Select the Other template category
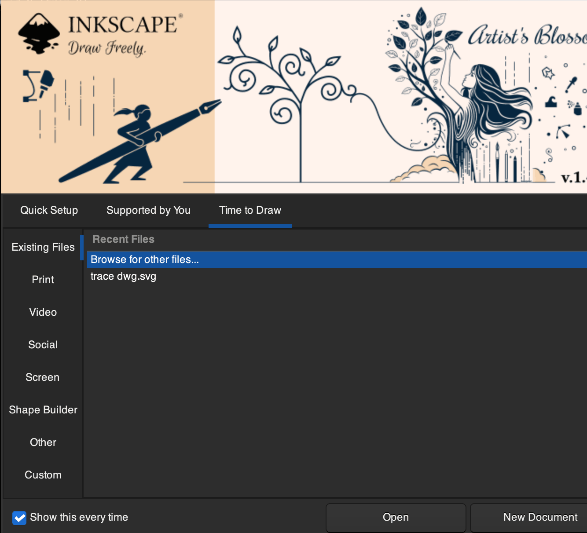The height and width of the screenshot is (533, 587). click(x=43, y=442)
